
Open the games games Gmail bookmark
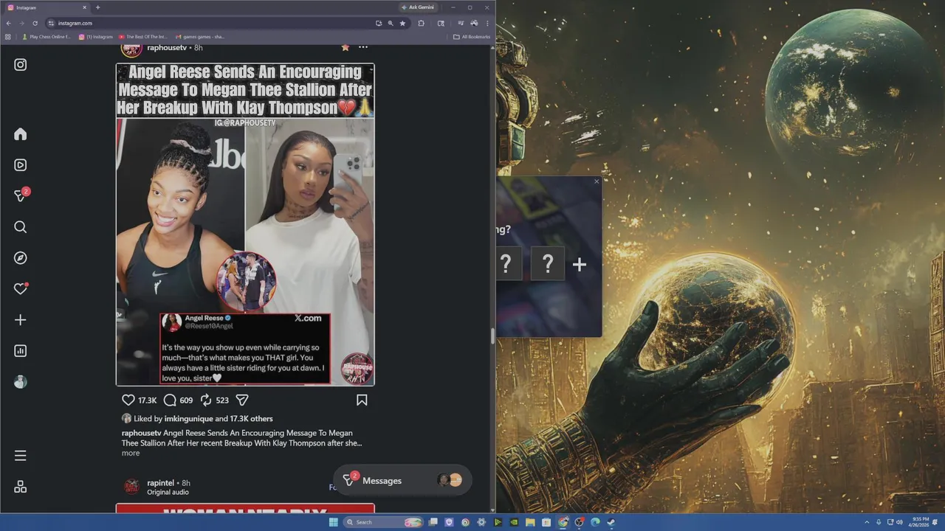pyautogui.click(x=199, y=36)
